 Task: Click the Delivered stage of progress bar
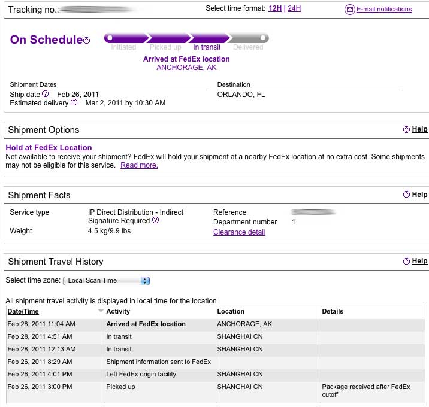(x=249, y=38)
